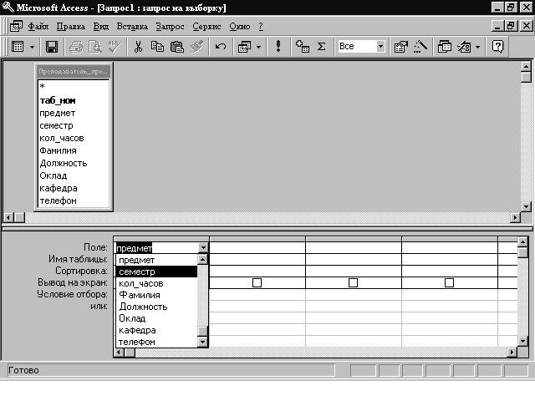This screenshot has height=401, width=535.
Task: Select the asterisk field in table list
Action: (74, 86)
